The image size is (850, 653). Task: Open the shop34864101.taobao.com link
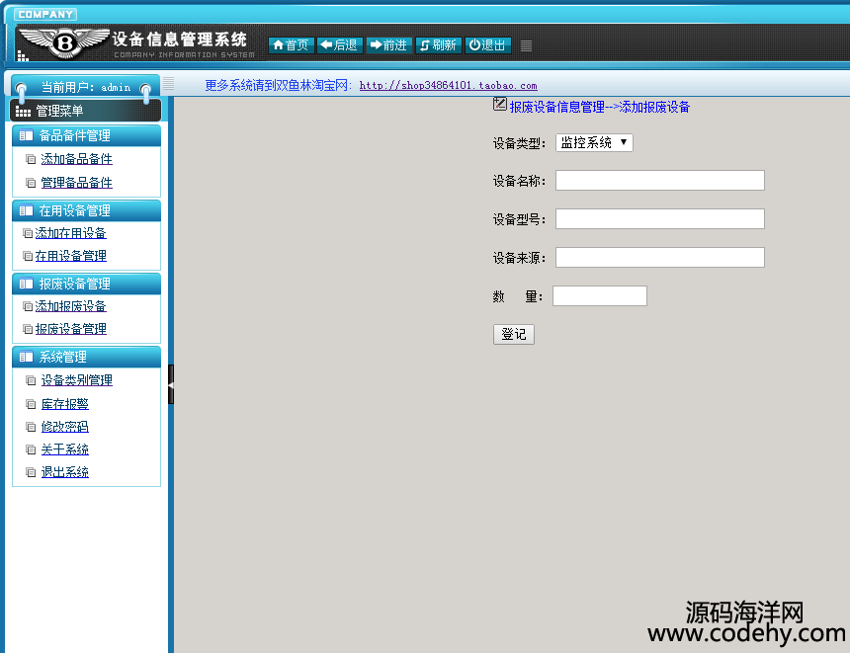click(448, 86)
